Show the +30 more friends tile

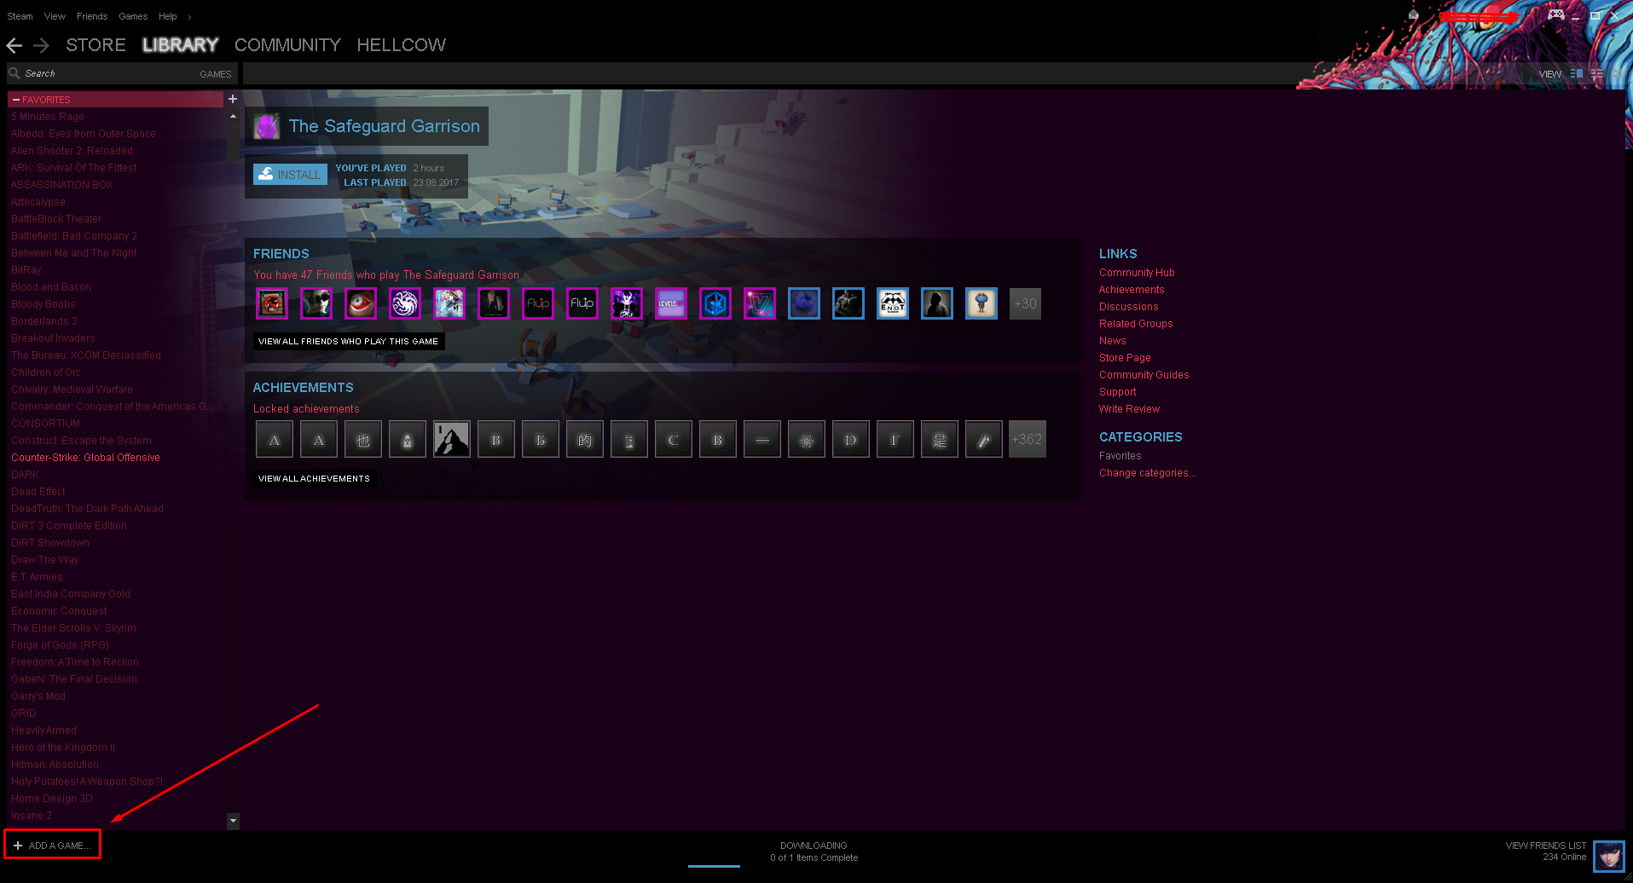tap(1025, 303)
